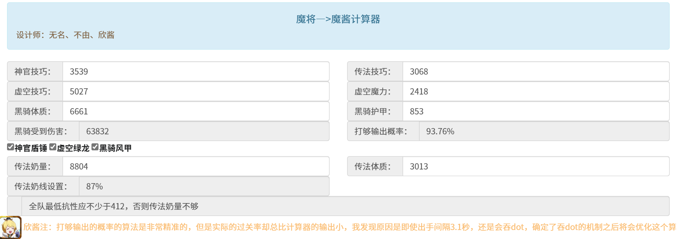Click the 传法奶线设置 value field

[x=204, y=186]
